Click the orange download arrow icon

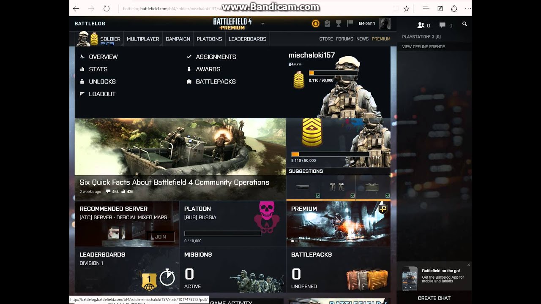click(315, 24)
